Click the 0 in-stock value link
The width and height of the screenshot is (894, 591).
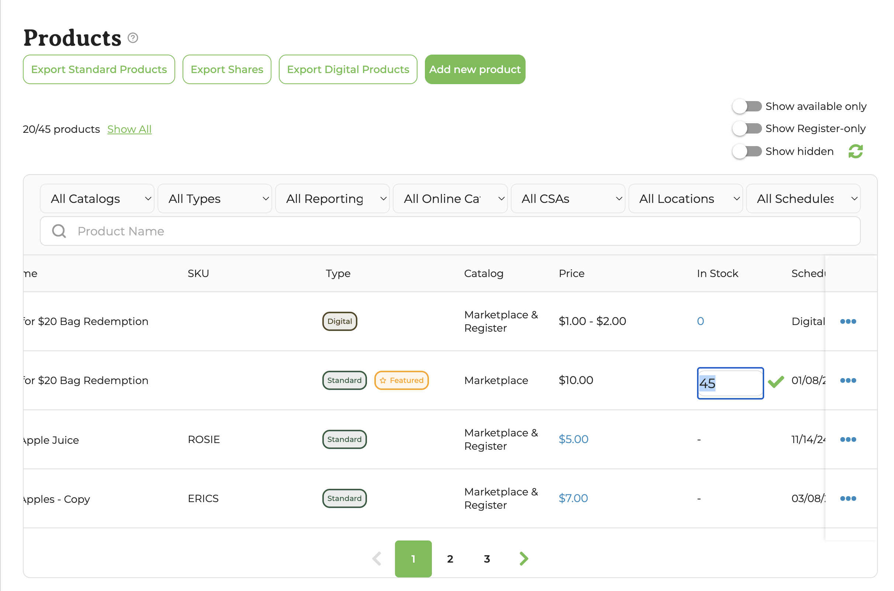(700, 321)
